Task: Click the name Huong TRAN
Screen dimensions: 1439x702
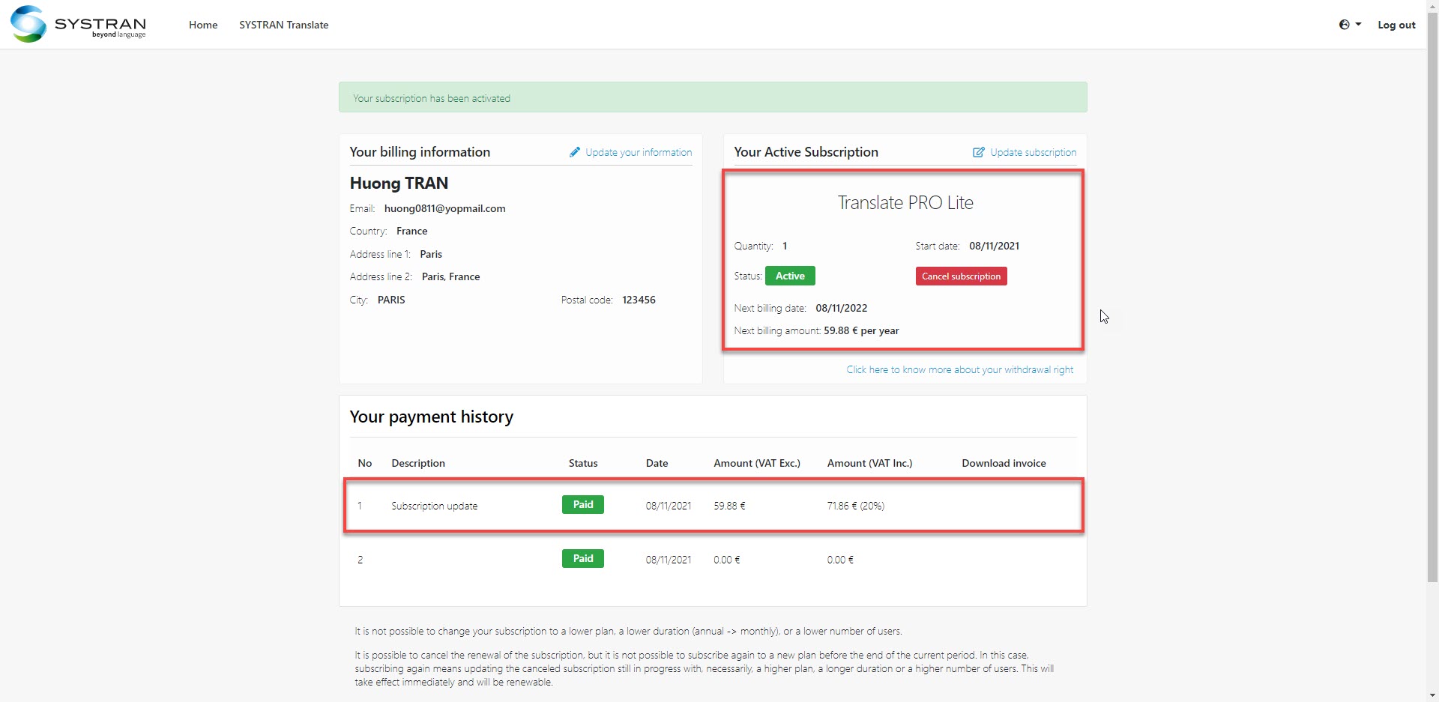Action: click(x=399, y=183)
